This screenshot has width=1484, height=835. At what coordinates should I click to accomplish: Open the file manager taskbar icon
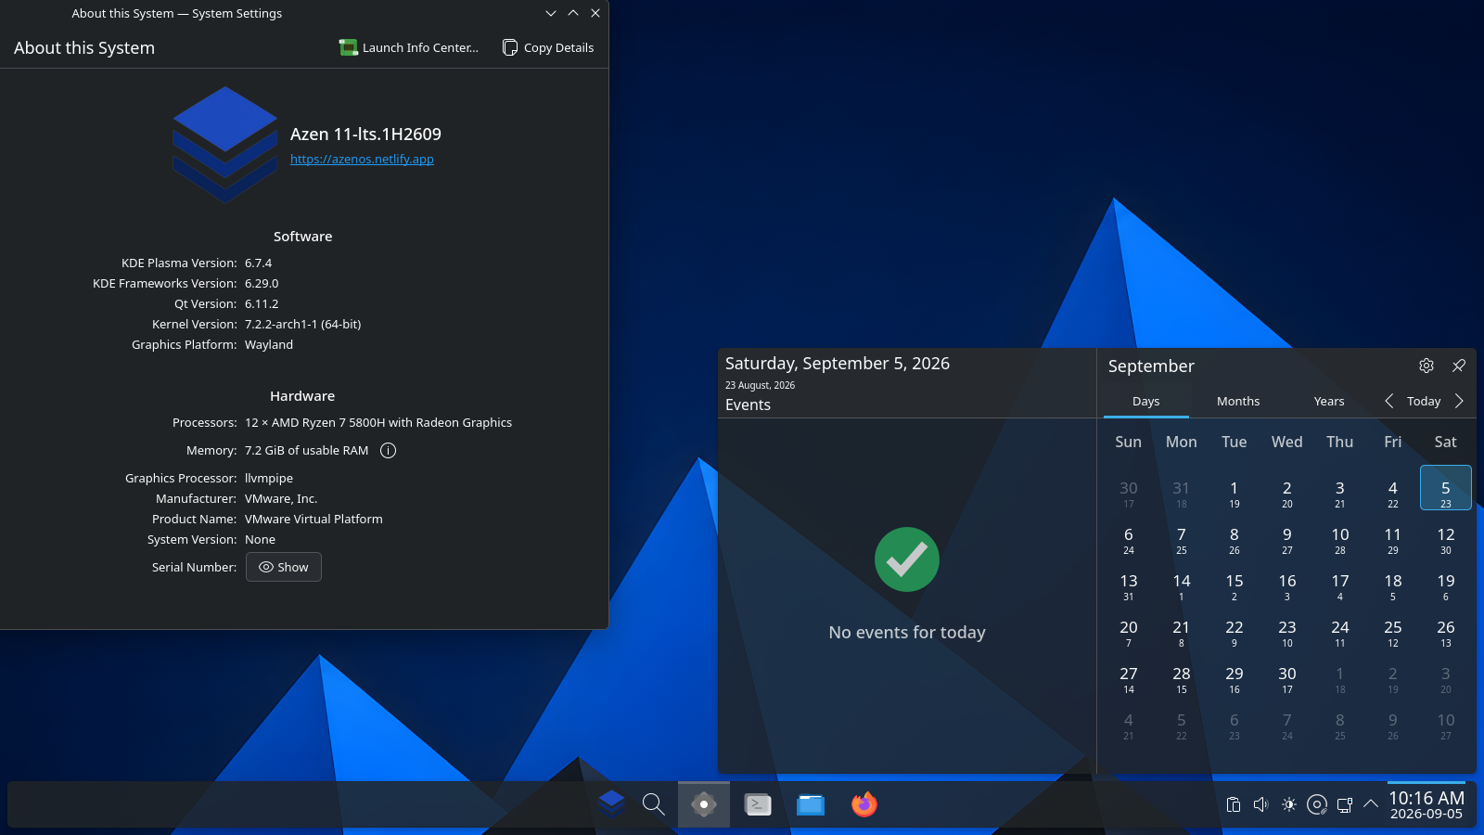point(811,803)
